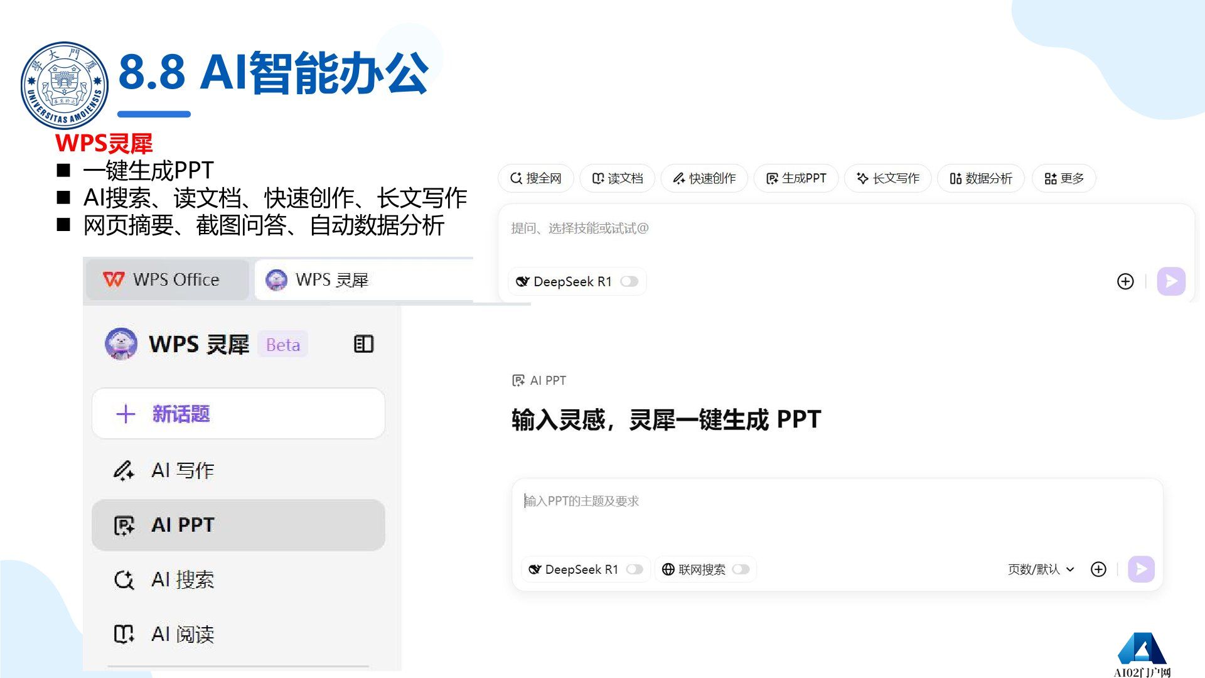
Task: Click the WPS Office tab icon
Action: 114,279
